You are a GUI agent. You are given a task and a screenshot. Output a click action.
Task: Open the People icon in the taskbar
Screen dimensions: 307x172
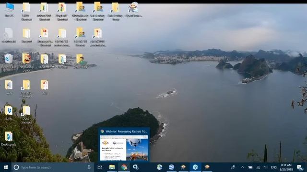tap(233, 167)
